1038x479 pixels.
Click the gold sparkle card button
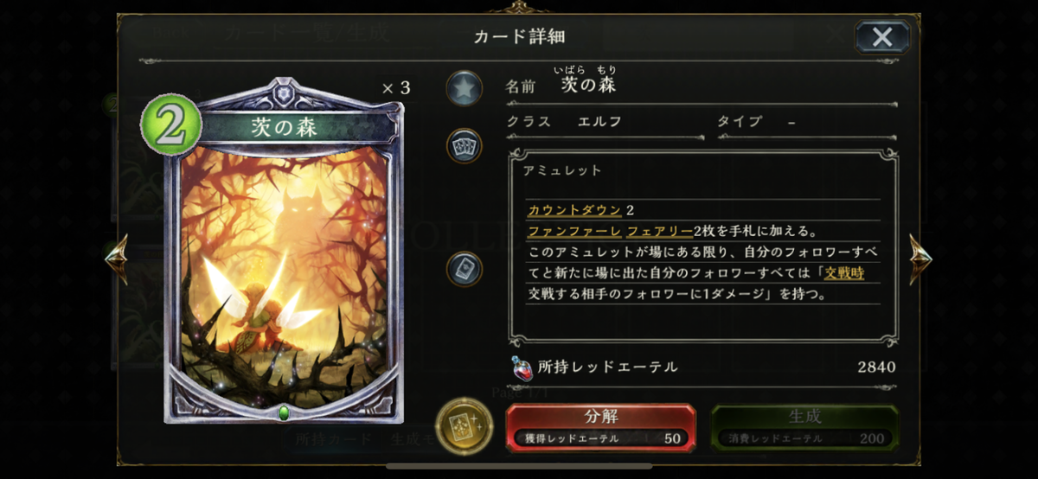(465, 425)
